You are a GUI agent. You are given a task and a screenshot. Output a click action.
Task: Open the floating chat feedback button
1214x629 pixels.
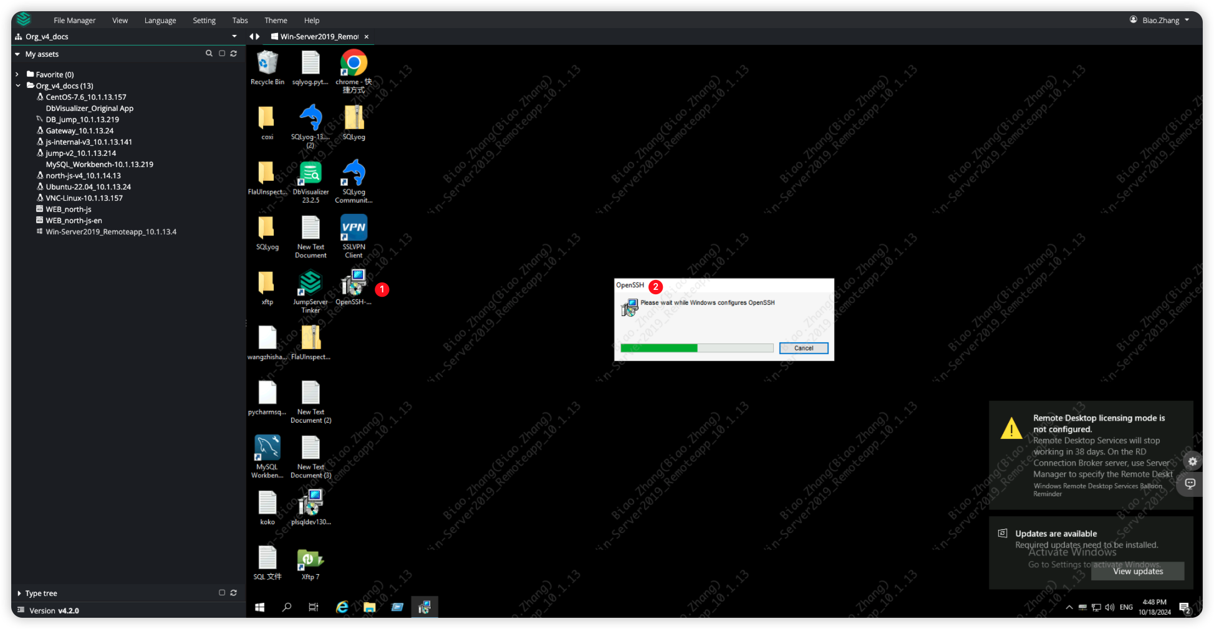click(1190, 484)
